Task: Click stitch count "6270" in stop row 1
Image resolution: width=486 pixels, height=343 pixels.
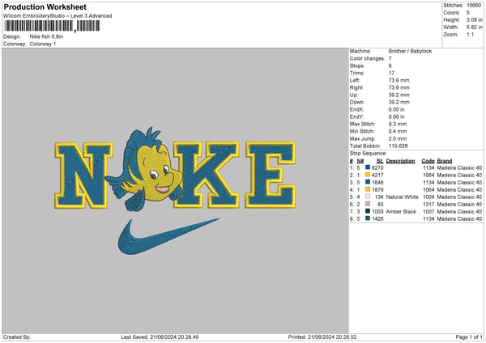Action: 377,167
